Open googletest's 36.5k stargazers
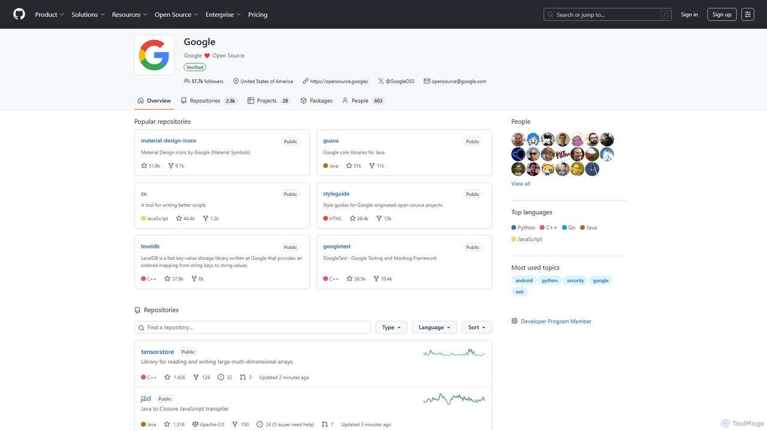767x431 pixels. [x=356, y=279]
